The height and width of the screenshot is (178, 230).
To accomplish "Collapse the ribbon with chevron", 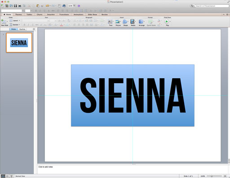I will pyautogui.click(x=224, y=14).
